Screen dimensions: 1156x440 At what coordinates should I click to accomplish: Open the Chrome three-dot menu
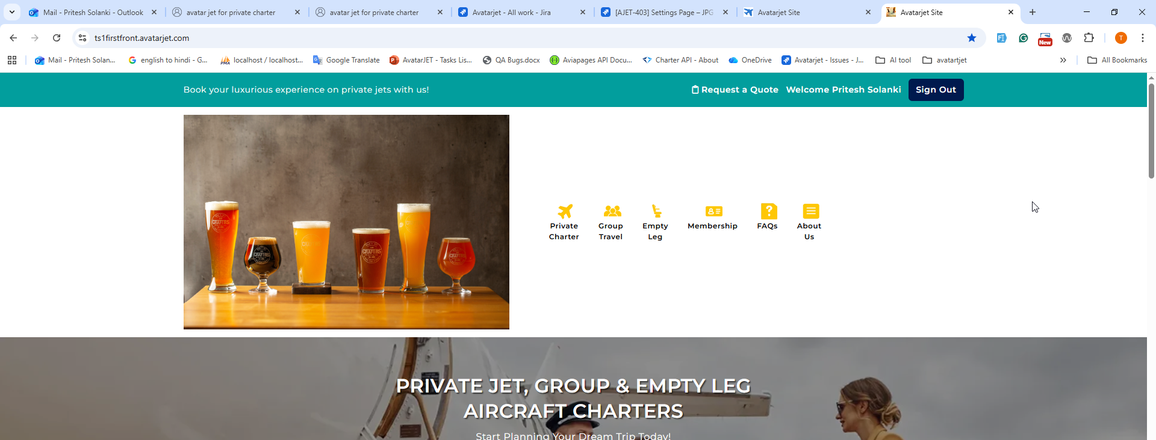click(1142, 38)
